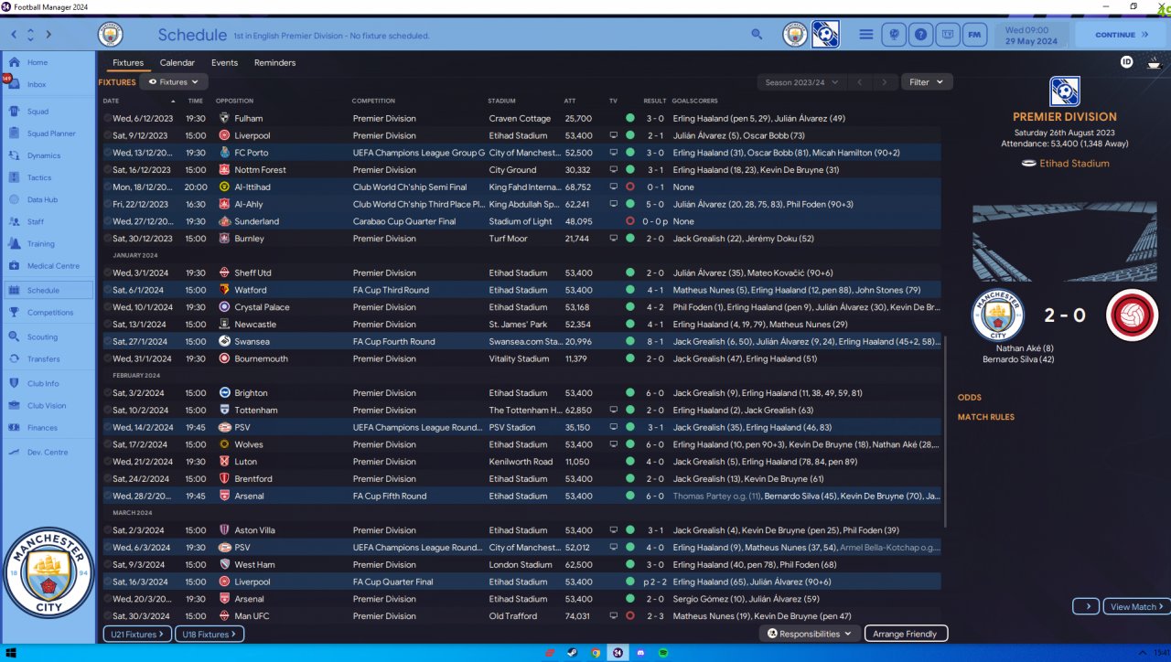Image resolution: width=1171 pixels, height=662 pixels.
Task: Select Schedule in the sidebar
Action: 48,290
